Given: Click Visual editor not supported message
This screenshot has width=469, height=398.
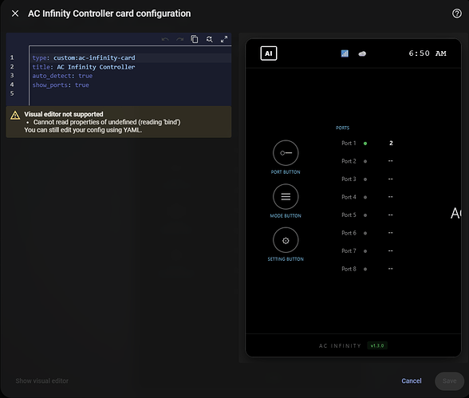Looking at the screenshot, I should pyautogui.click(x=64, y=114).
